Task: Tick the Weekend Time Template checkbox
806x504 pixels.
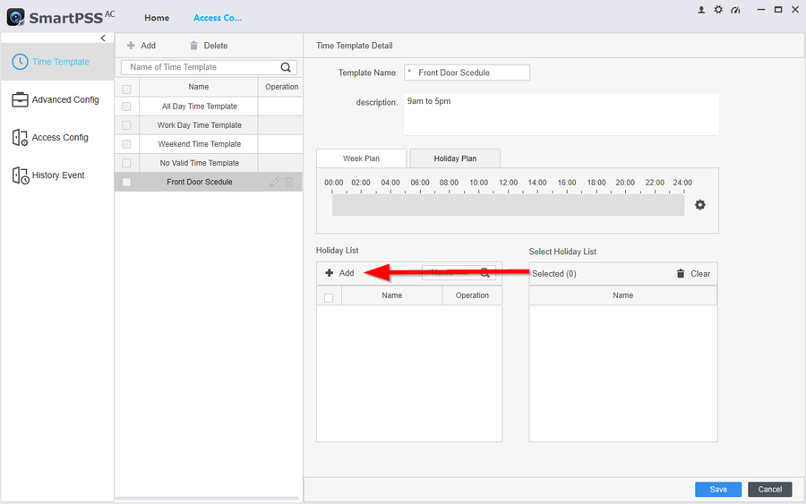Action: 126,144
